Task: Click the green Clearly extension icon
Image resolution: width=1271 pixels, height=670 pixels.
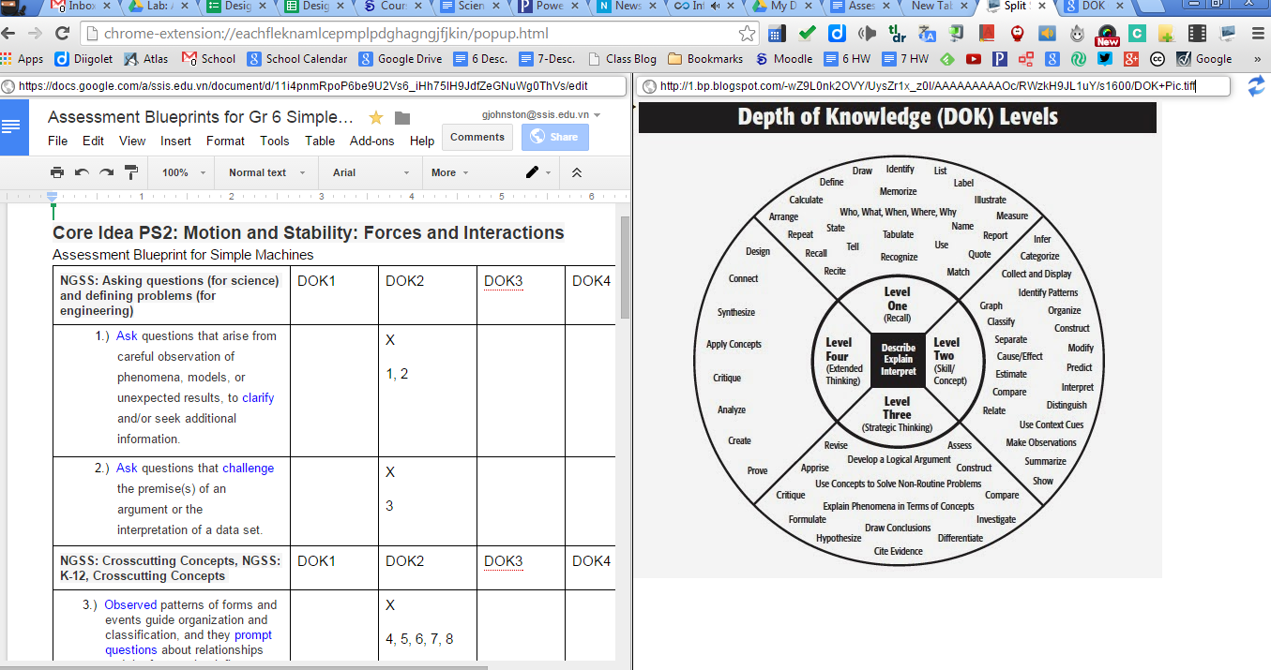Action: point(1137,33)
